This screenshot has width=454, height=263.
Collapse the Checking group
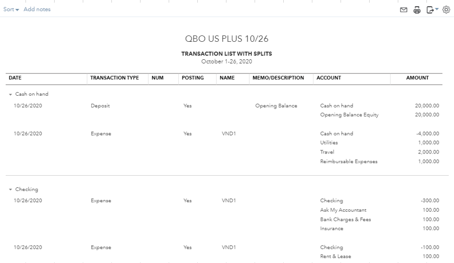pyautogui.click(x=11, y=189)
